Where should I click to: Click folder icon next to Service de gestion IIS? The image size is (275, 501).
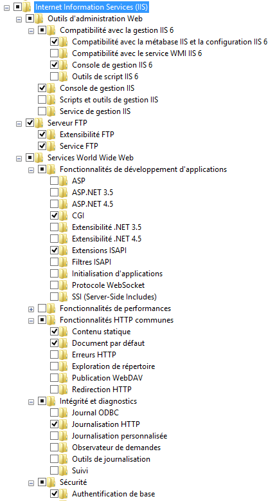pyautogui.click(x=51, y=111)
